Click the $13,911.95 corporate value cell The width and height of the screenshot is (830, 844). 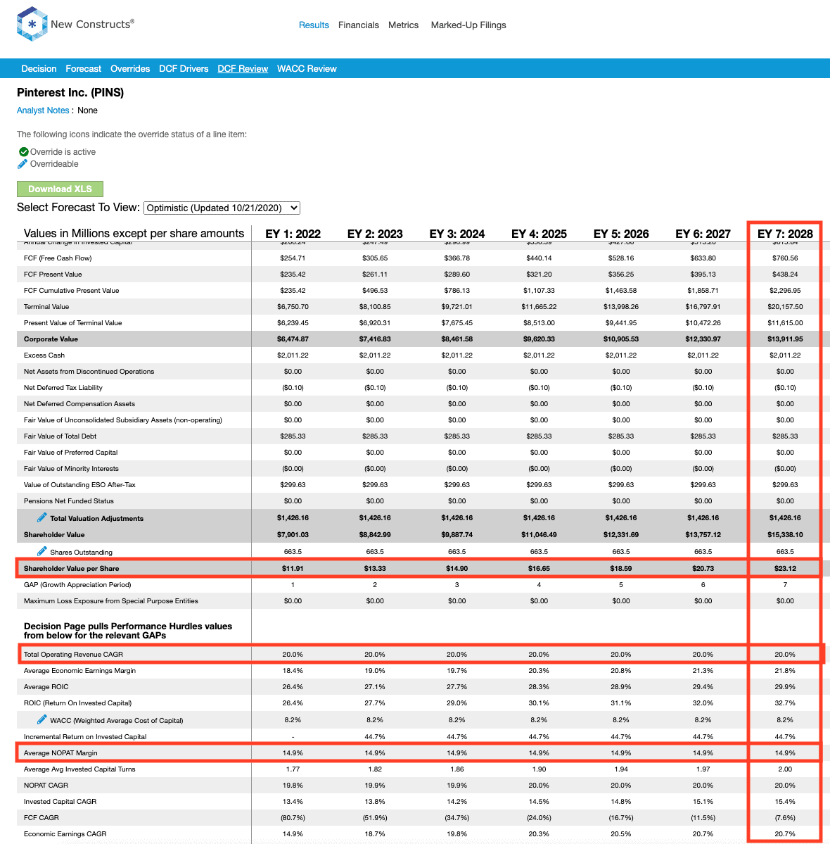(x=786, y=339)
